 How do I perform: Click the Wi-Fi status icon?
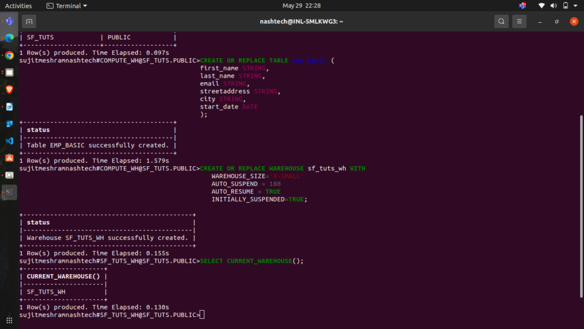pos(541,6)
